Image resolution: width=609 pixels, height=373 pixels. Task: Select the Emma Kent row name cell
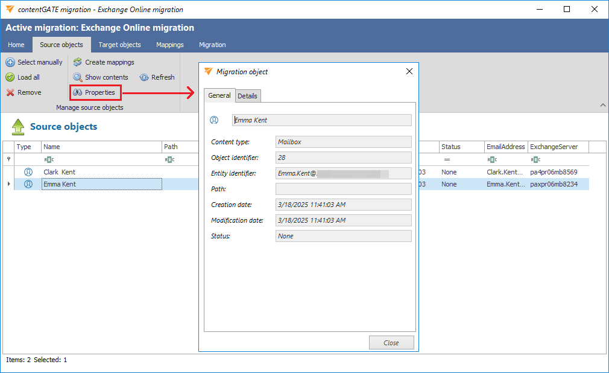pyautogui.click(x=101, y=184)
